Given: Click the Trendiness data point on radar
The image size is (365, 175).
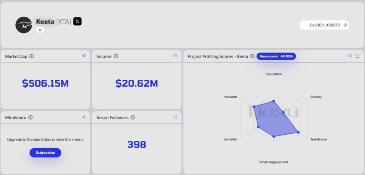Looking at the screenshot, I should pyautogui.click(x=298, y=132).
